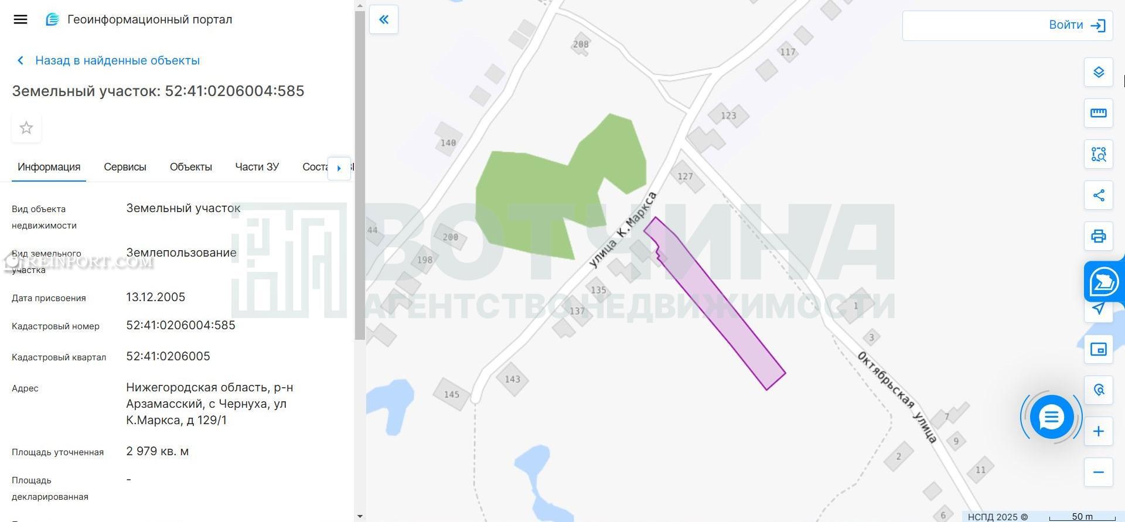The width and height of the screenshot is (1125, 522).
Task: Show more tabs with the right arrow
Action: pyautogui.click(x=339, y=168)
